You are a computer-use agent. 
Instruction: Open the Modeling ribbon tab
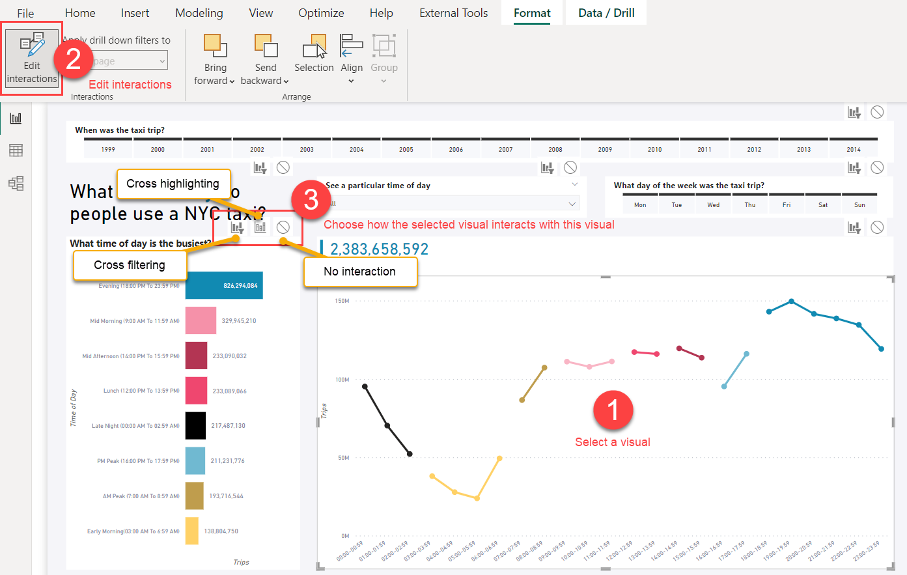pyautogui.click(x=199, y=13)
